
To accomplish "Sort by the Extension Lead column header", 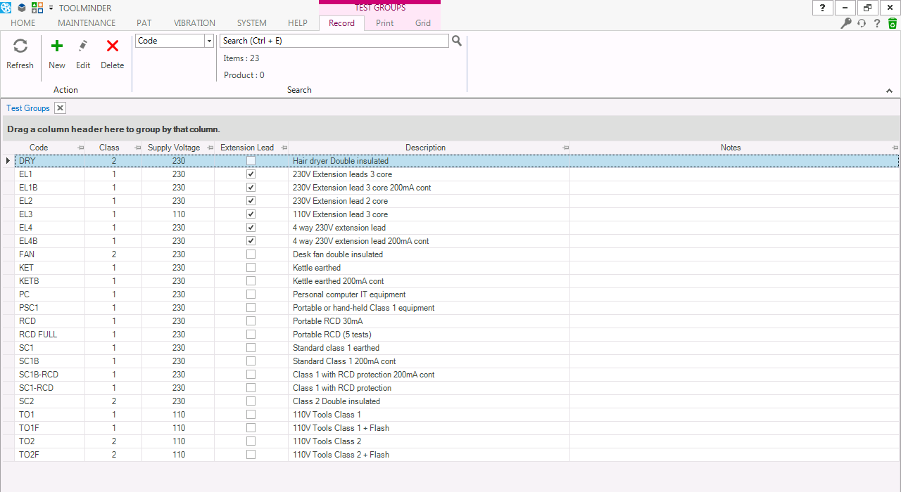I will point(247,148).
